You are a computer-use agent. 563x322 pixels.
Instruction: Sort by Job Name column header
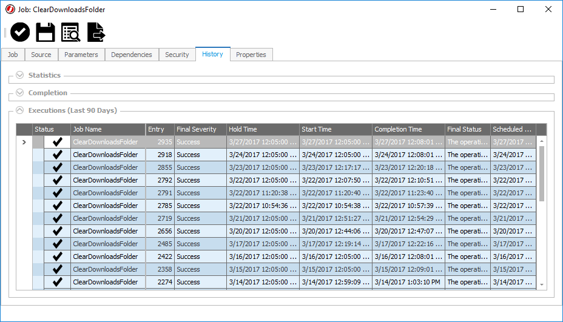coord(108,129)
